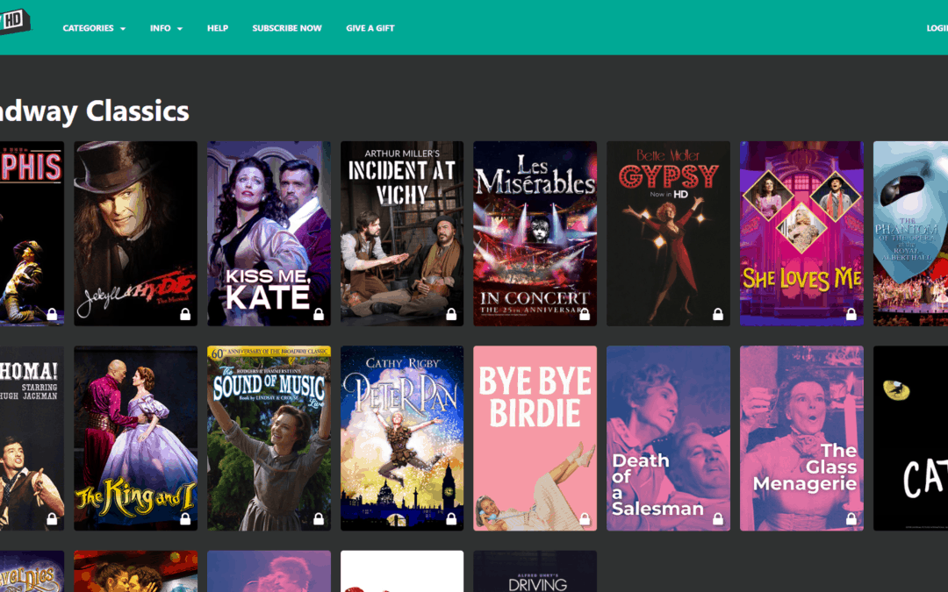This screenshot has width=948, height=592.
Task: Select the Kiss Me, Kate poster
Action: [269, 234]
